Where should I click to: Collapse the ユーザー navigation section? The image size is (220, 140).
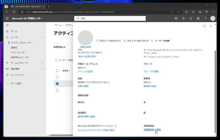pos(43,37)
